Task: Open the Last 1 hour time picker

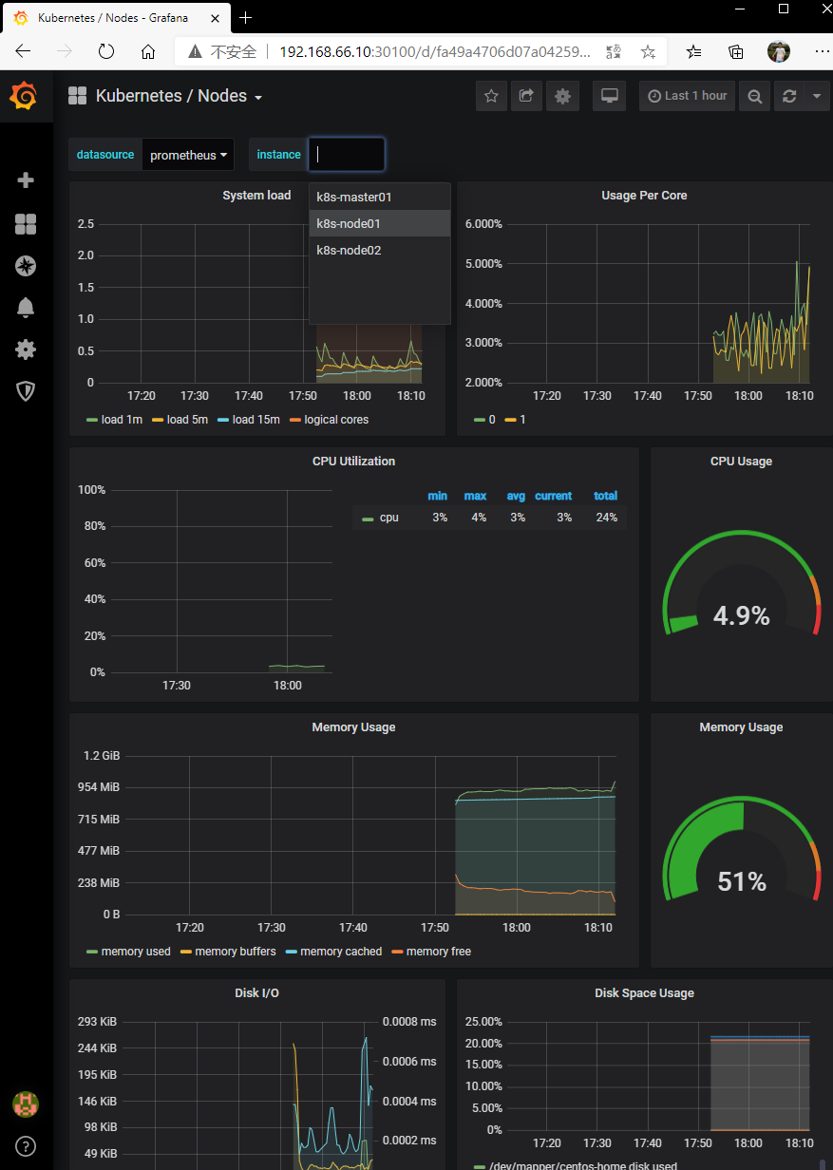Action: click(x=688, y=96)
